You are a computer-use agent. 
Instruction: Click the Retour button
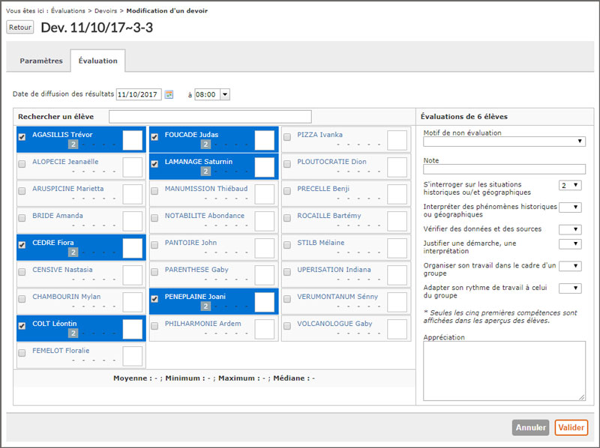[20, 27]
